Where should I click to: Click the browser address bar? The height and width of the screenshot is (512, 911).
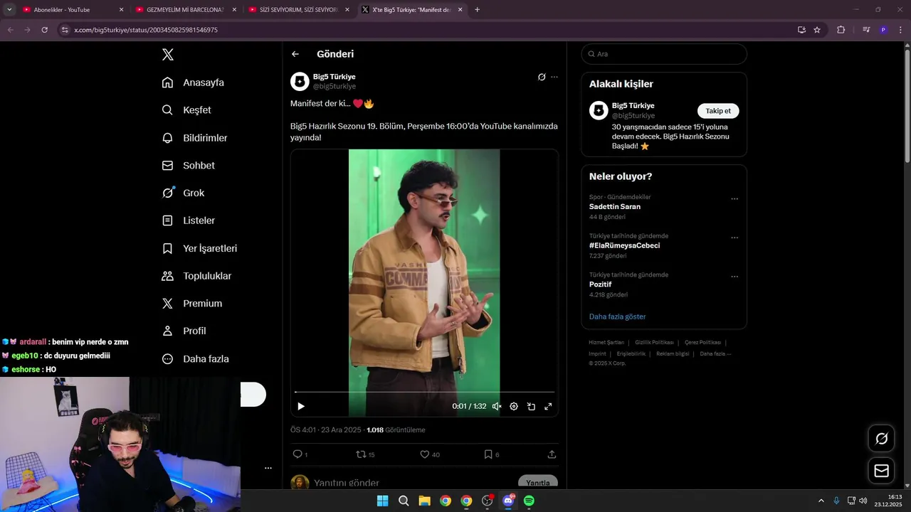point(427,30)
